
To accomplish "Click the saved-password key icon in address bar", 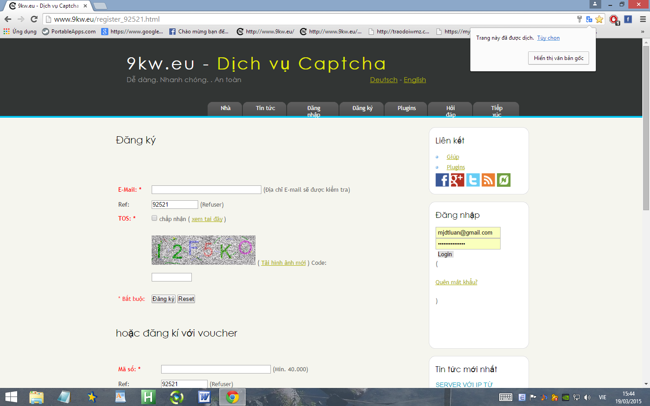I will (580, 19).
